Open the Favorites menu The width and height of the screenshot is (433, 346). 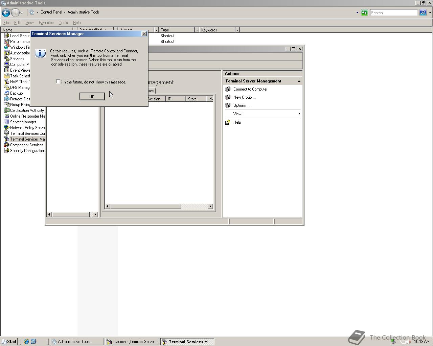tap(46, 23)
